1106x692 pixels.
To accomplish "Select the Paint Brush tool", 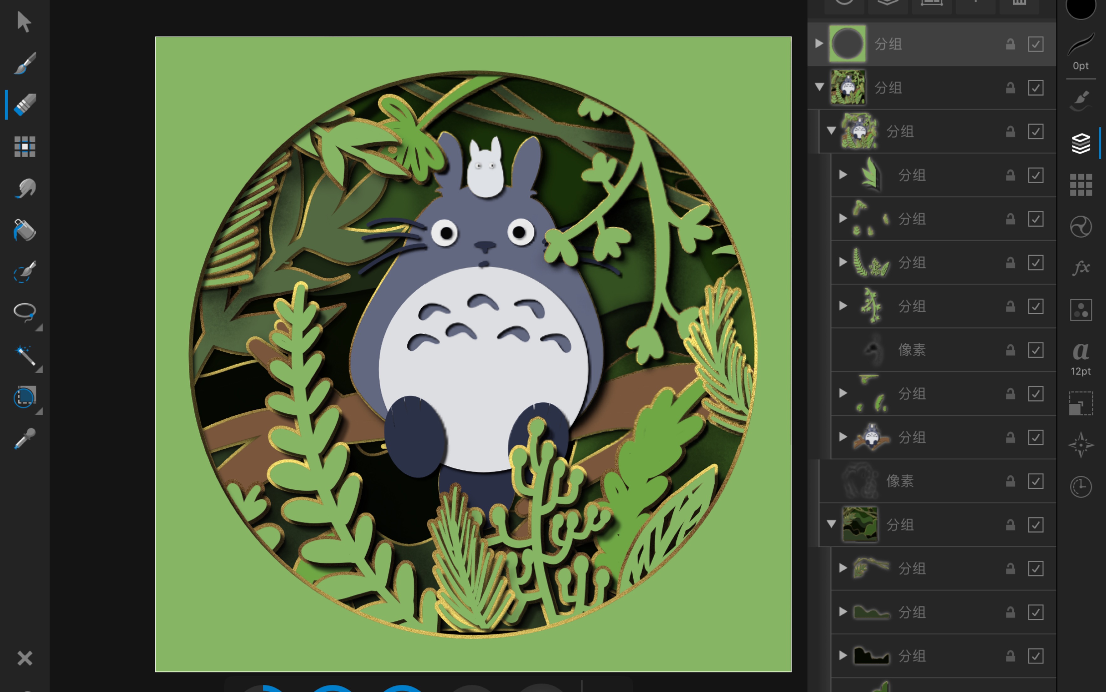I will (x=25, y=63).
